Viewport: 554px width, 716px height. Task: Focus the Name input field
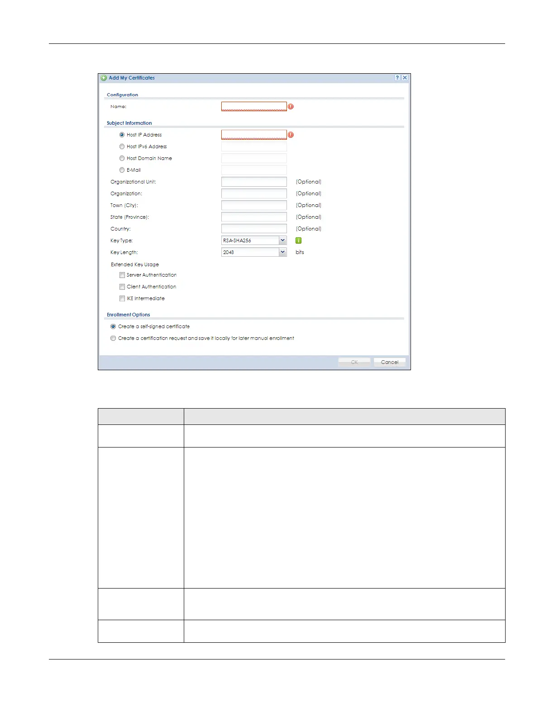click(x=254, y=107)
